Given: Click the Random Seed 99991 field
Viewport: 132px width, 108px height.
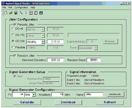Looking at the screenshot, I should (x=94, y=60).
